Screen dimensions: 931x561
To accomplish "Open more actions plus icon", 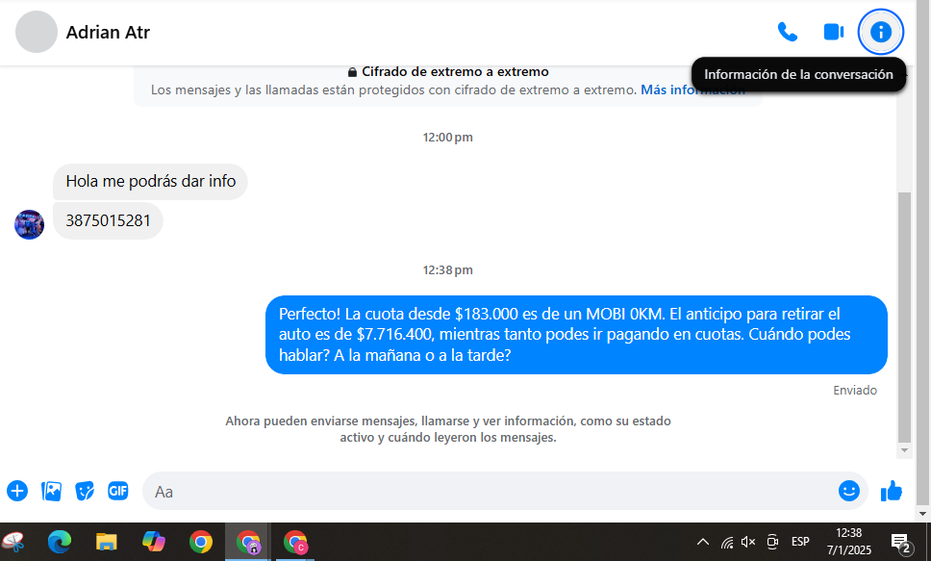I will click(17, 491).
